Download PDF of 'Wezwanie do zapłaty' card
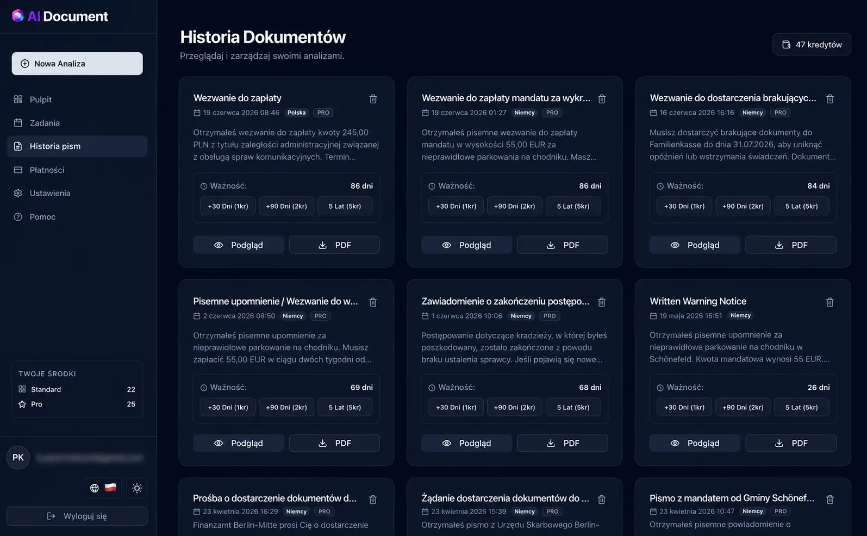The height and width of the screenshot is (536, 867). [x=334, y=245]
